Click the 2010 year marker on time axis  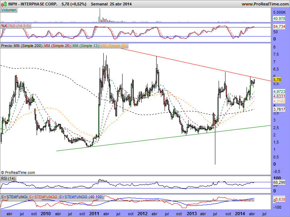point(46,214)
